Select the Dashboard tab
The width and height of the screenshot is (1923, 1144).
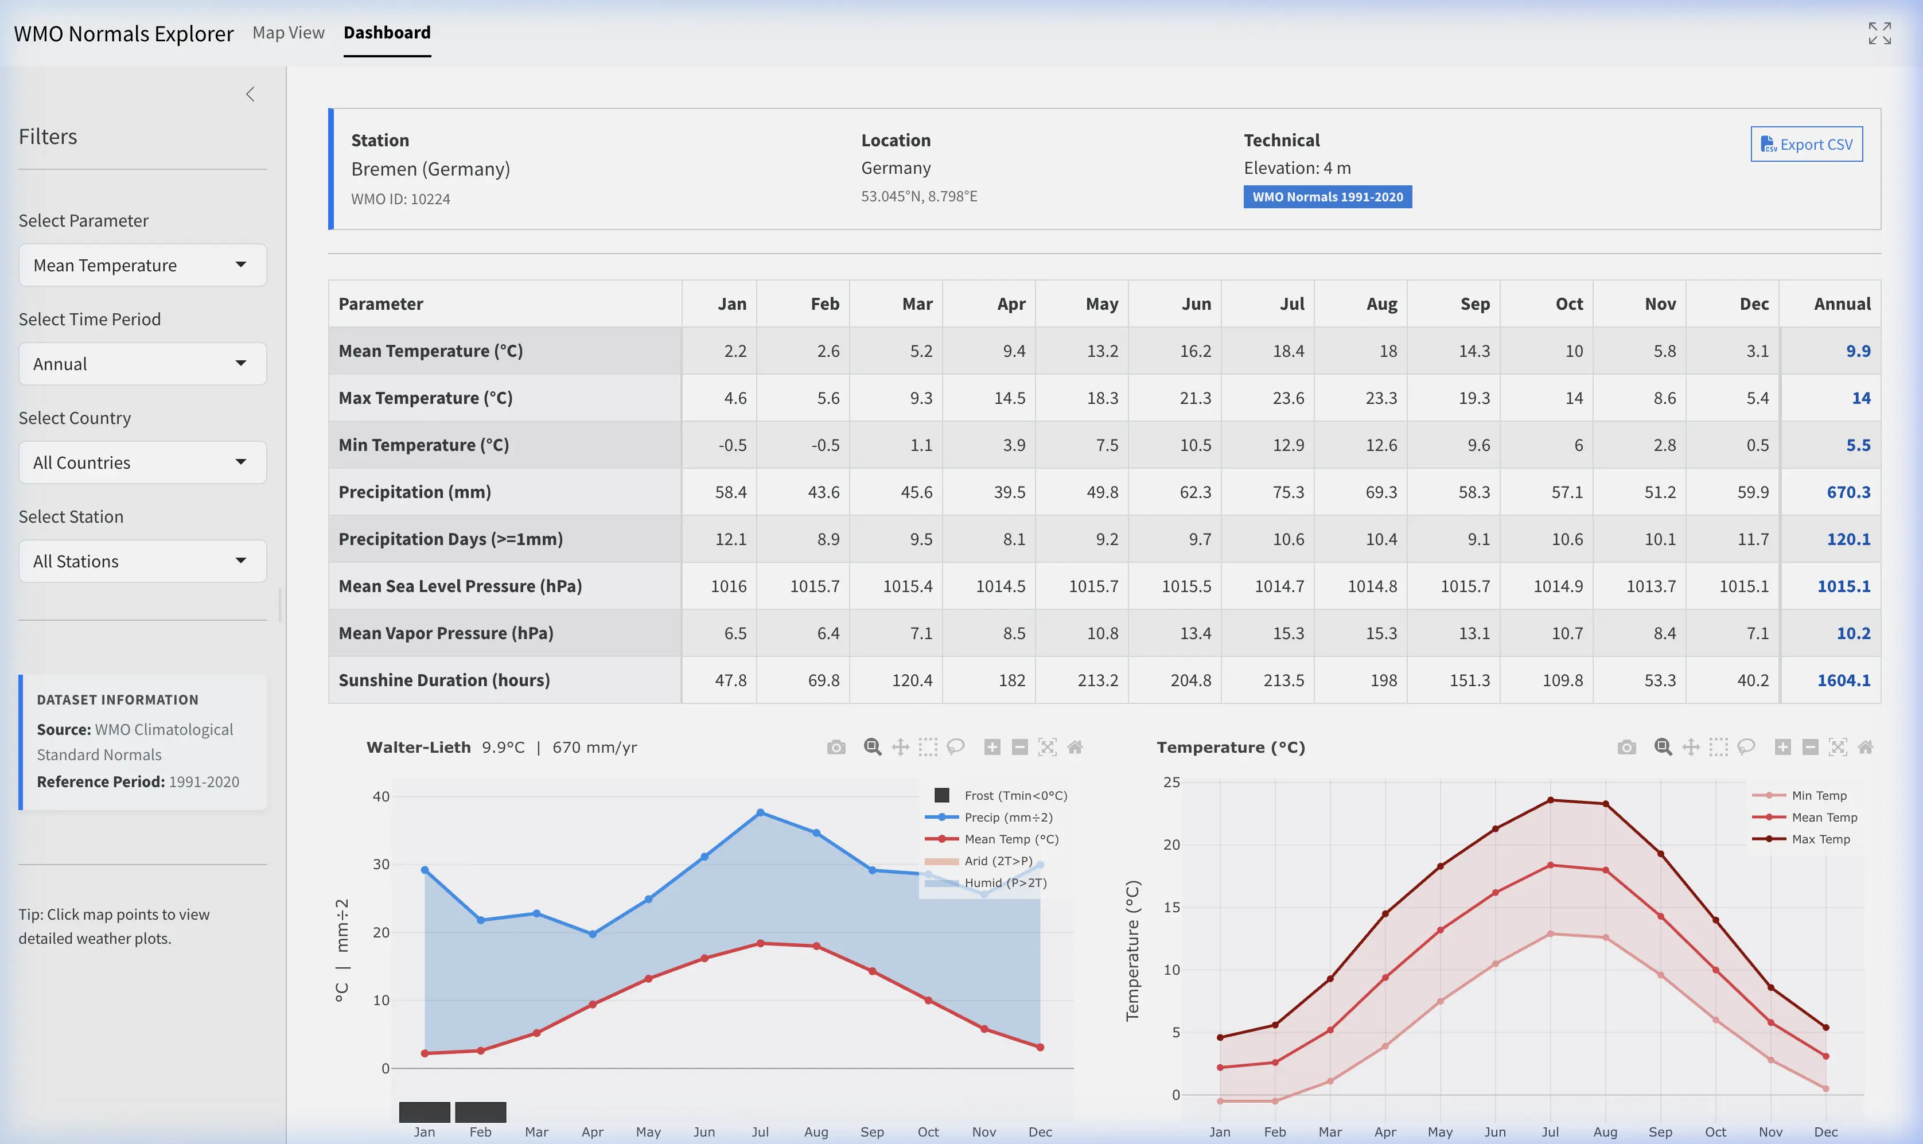point(387,32)
